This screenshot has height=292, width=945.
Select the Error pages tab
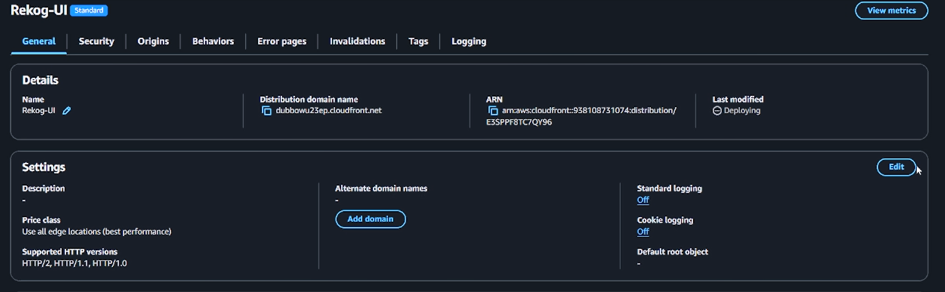(x=282, y=41)
